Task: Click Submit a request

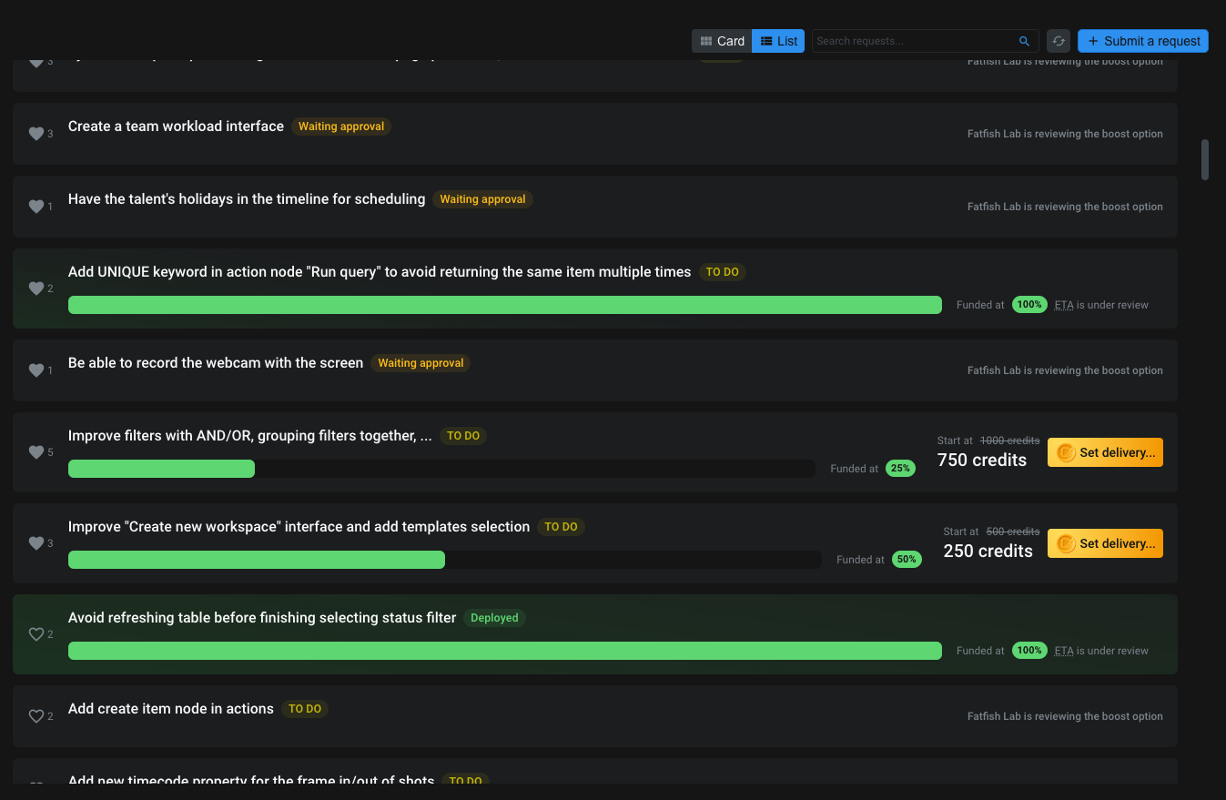Action: pyautogui.click(x=1142, y=40)
